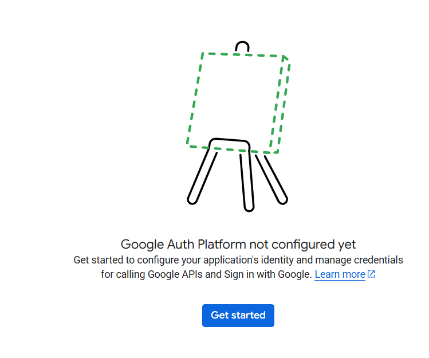Click the green dashed canvas illustration

(x=238, y=103)
